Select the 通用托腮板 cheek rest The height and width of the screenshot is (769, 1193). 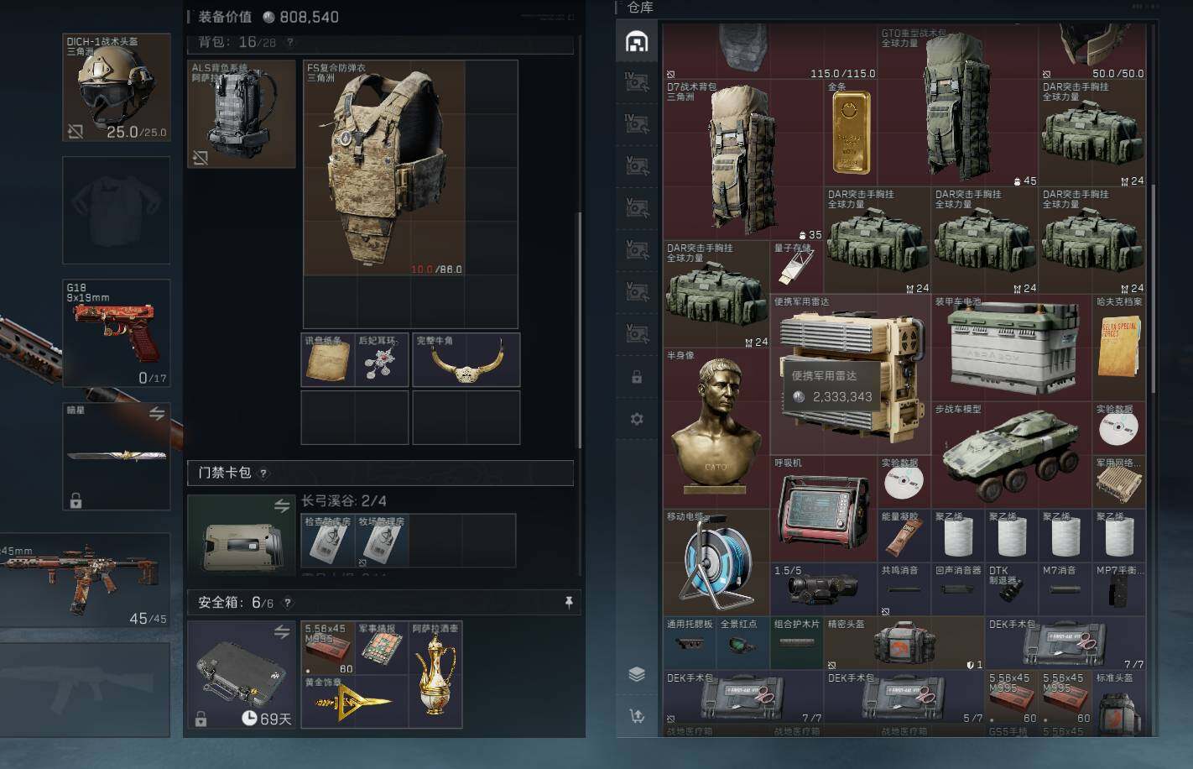[x=690, y=644]
